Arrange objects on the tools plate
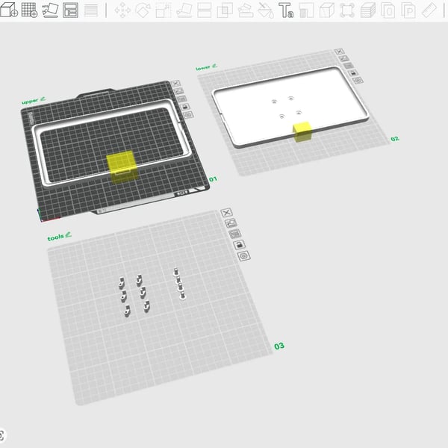448x448 pixels. (x=235, y=234)
